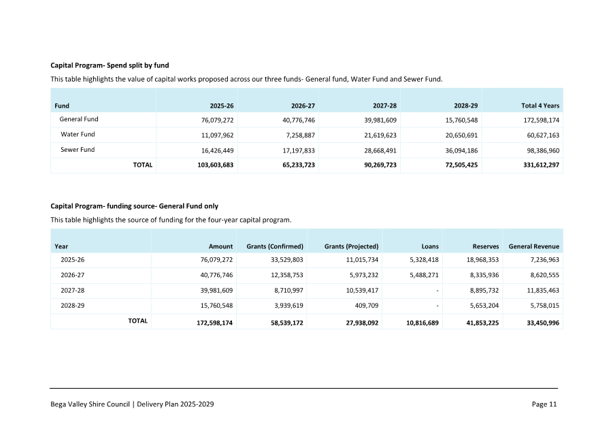Select the 'Reserves' column header
Viewport: 596px width, 422px height.
(486, 246)
